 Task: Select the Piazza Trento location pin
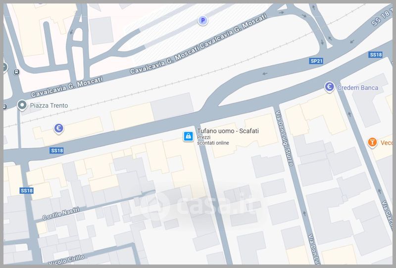click(22, 105)
